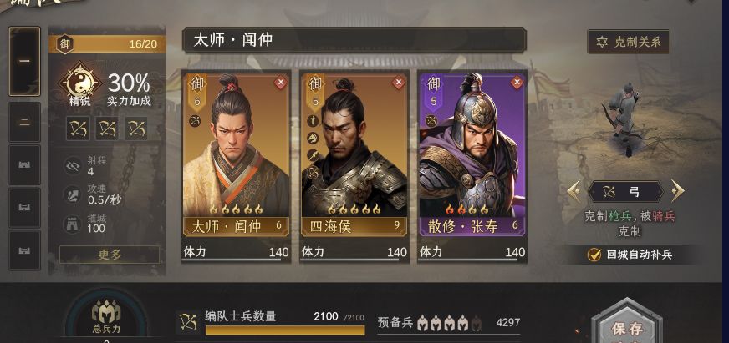The image size is (729, 343).
Task: Open 克制关系 counter relations
Action: pyautogui.click(x=628, y=43)
